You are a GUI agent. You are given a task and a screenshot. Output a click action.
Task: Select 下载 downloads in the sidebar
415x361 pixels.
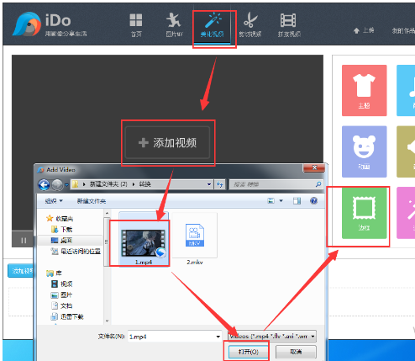pyautogui.click(x=62, y=230)
